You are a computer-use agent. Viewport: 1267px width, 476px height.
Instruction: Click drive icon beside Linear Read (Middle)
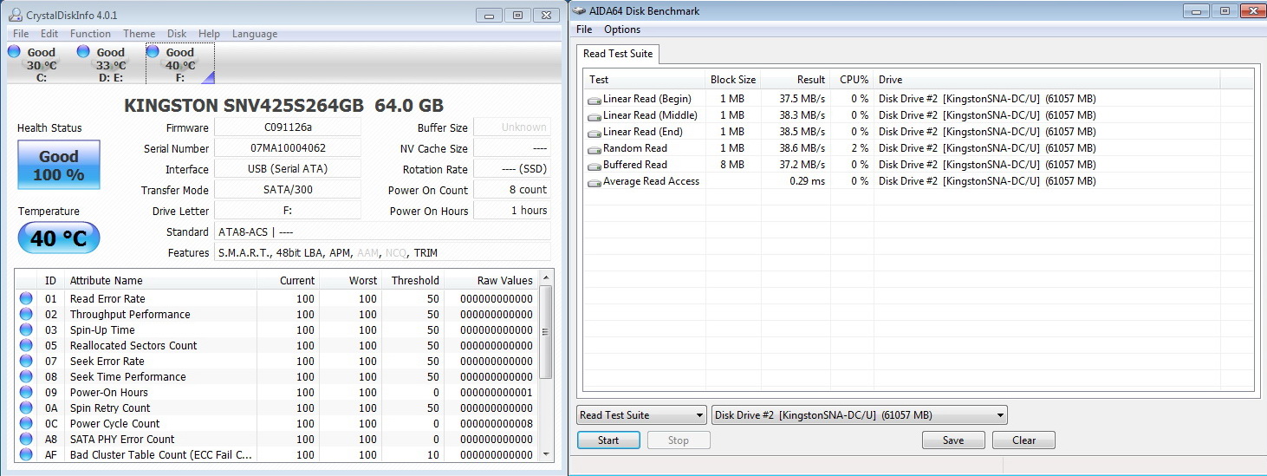coord(595,116)
